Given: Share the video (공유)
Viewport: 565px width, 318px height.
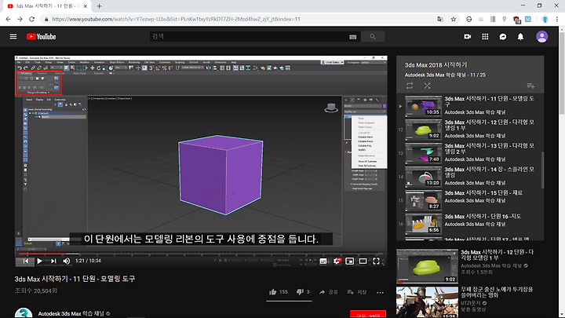Looking at the screenshot, I should (x=329, y=292).
